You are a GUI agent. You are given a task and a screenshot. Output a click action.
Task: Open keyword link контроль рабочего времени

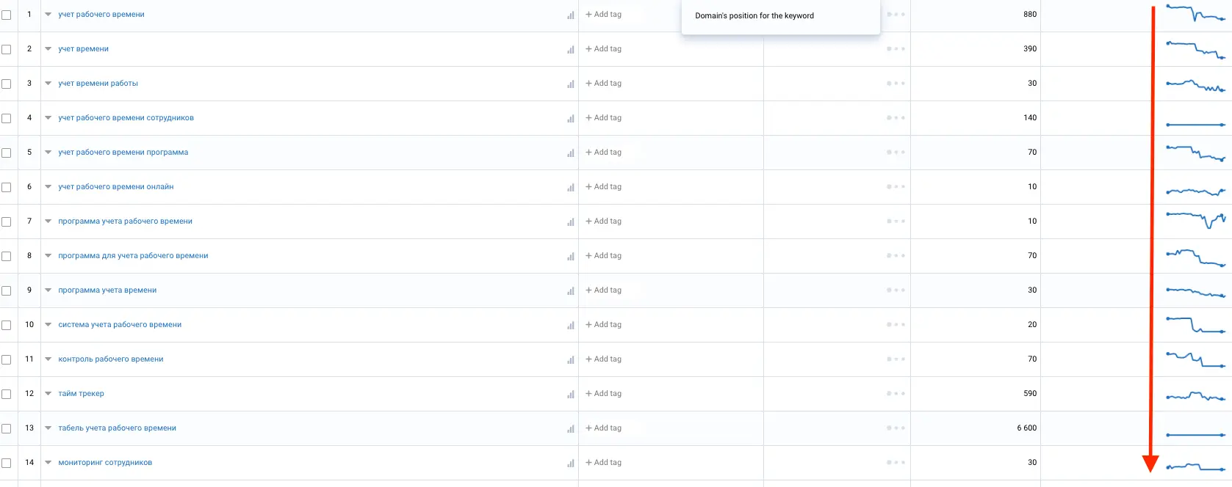tap(111, 359)
